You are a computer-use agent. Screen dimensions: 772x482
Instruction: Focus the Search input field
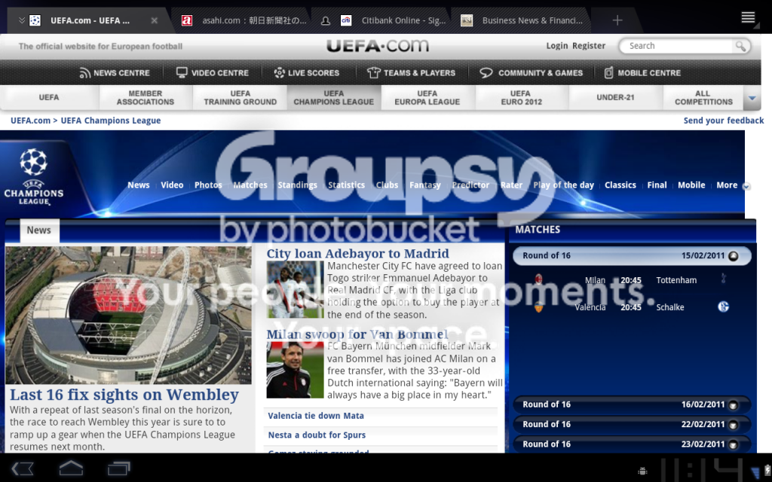(679, 46)
